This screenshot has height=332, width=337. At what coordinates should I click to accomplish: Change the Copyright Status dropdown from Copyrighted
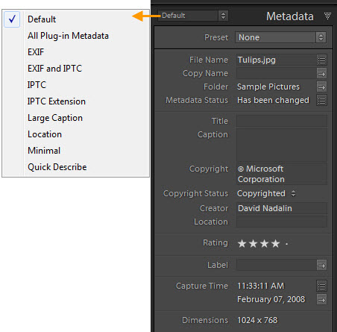(266, 193)
